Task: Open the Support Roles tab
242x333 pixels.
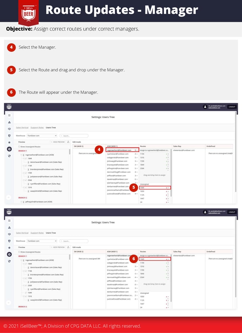Action: 38,127
